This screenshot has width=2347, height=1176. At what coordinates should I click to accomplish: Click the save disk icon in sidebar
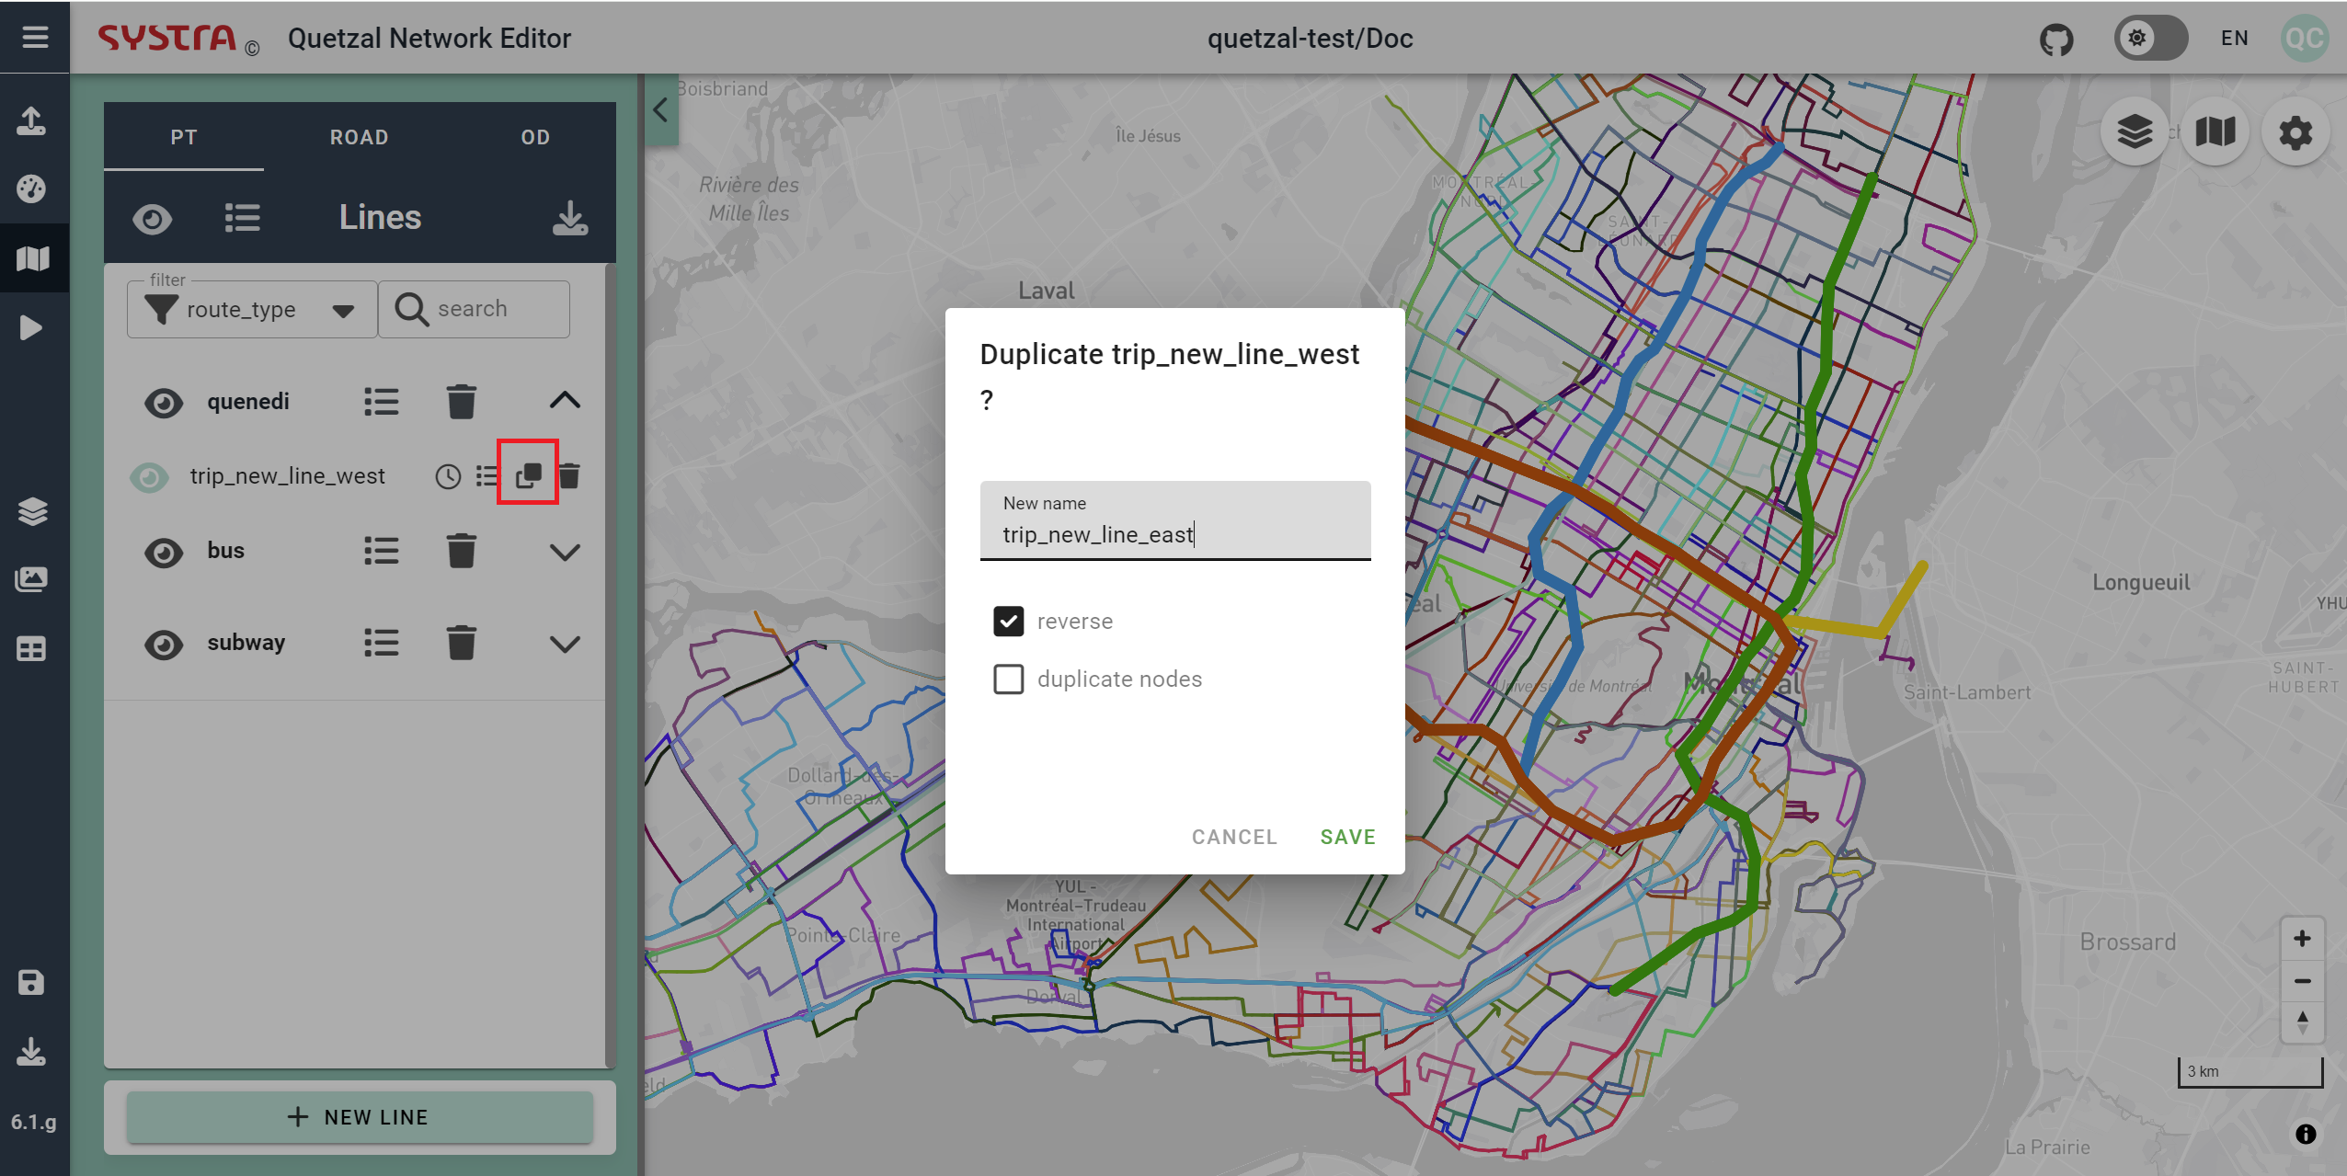point(32,983)
